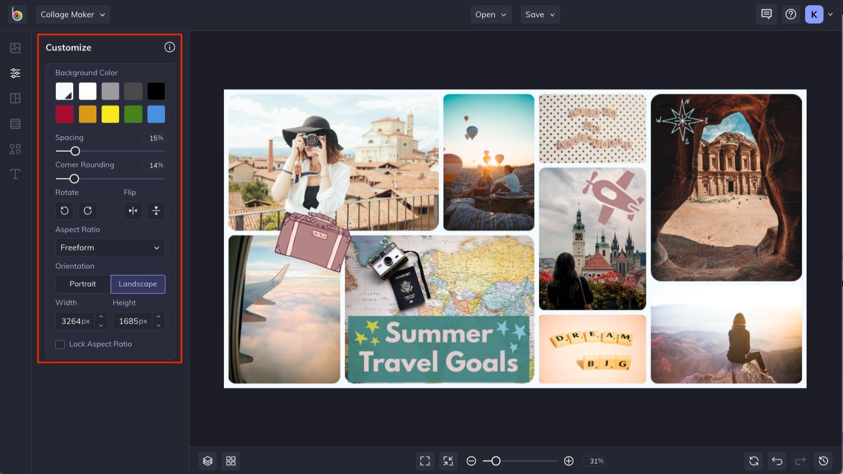Image resolution: width=843 pixels, height=474 pixels.
Task: Open the Graphics panel with shapes icon
Action: 15,149
